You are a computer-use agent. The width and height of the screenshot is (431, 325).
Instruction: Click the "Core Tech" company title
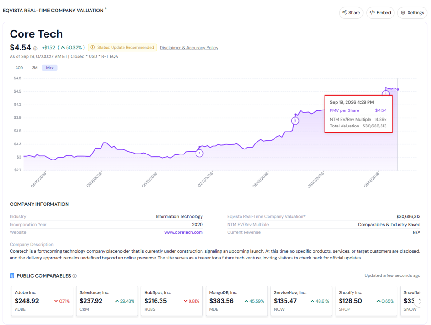click(36, 34)
